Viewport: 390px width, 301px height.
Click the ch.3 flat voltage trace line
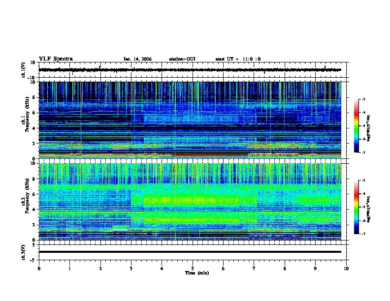[x=190, y=252]
